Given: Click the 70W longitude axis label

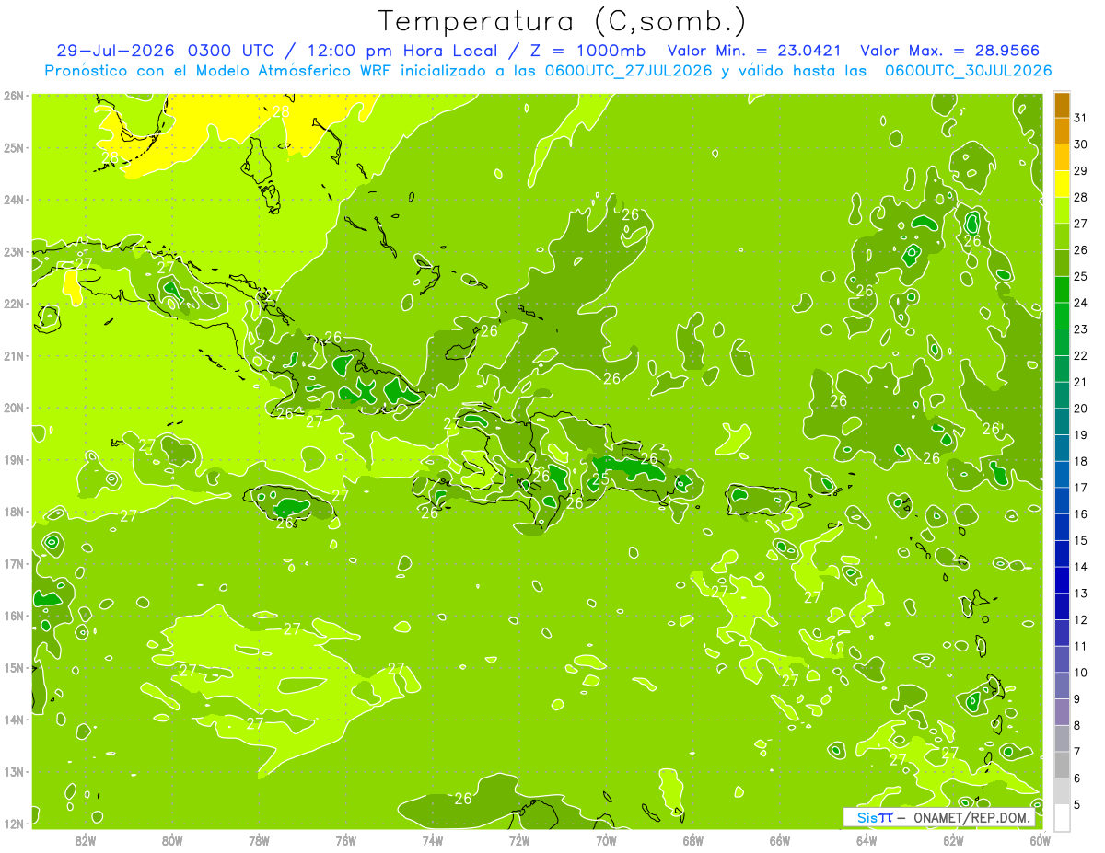Looking at the screenshot, I should (x=606, y=840).
